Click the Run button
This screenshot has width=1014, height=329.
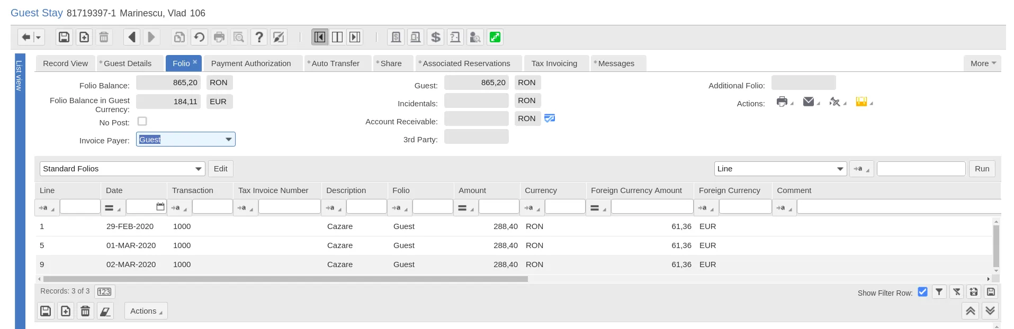click(x=982, y=169)
